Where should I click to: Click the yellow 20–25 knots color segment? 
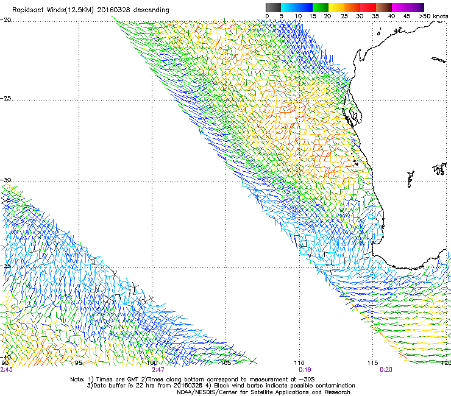point(336,7)
